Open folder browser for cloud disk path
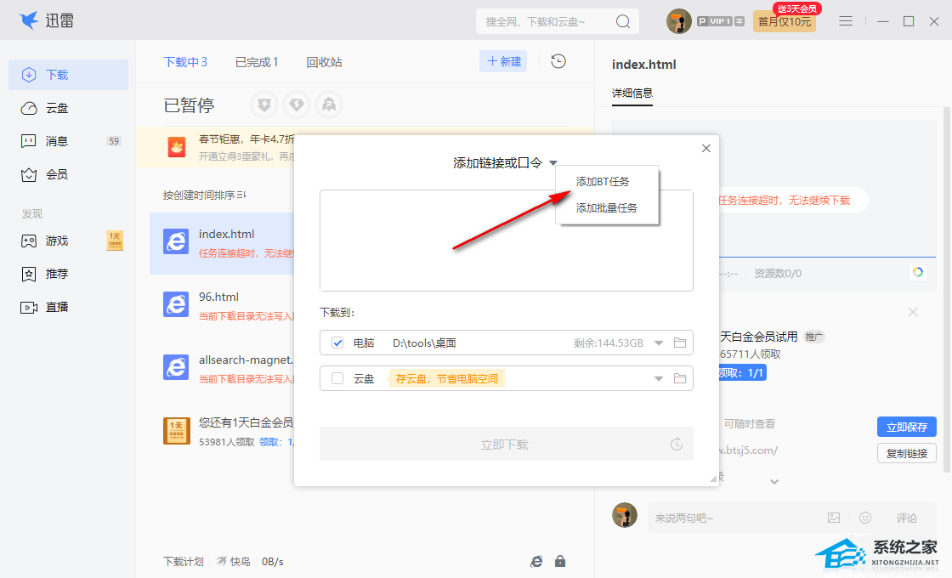The width and height of the screenshot is (952, 578). point(680,378)
